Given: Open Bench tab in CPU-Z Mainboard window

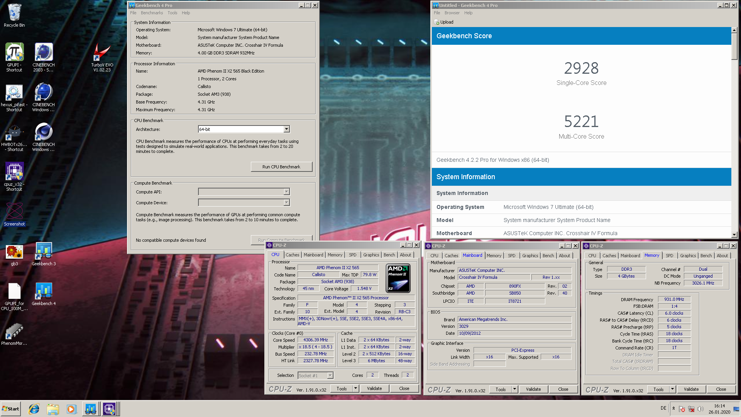Looking at the screenshot, I should pos(548,256).
